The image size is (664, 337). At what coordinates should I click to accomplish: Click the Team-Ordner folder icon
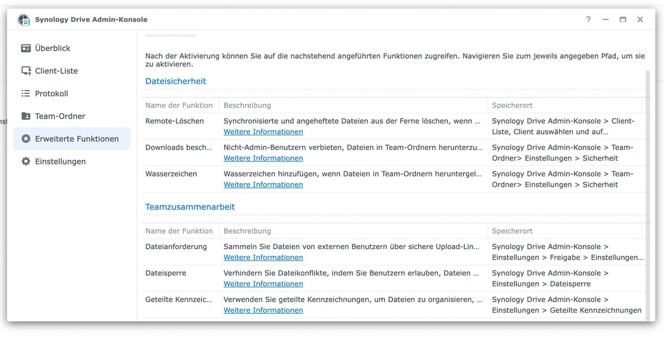pos(26,116)
